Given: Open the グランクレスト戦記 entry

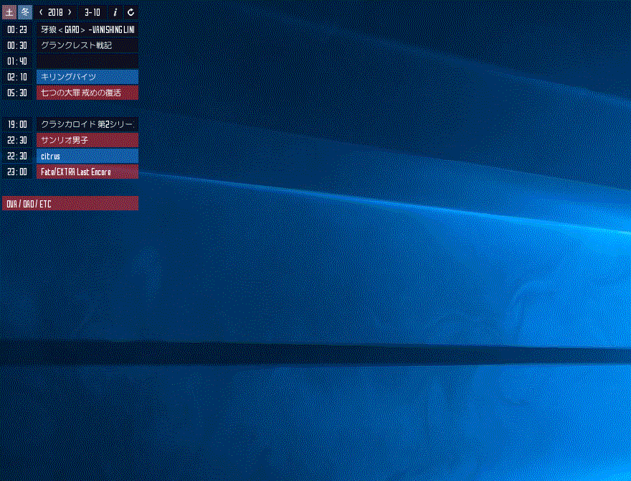Looking at the screenshot, I should click(x=87, y=45).
